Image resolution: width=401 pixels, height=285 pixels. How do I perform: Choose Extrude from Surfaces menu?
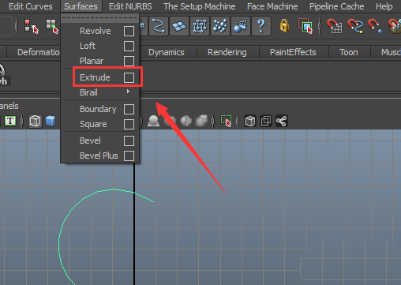coord(95,77)
